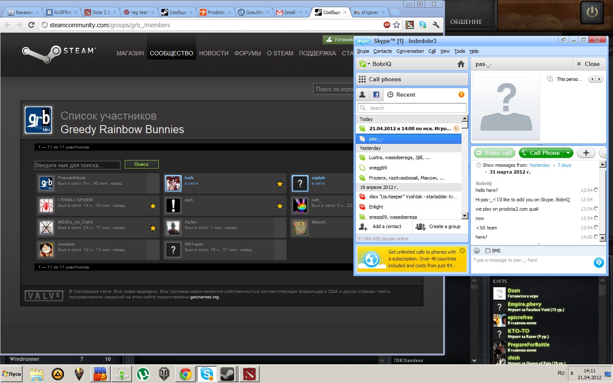This screenshot has width=613, height=383.
Task: Click the Skype extension icon in Chrome toolbar
Action: click(x=423, y=25)
